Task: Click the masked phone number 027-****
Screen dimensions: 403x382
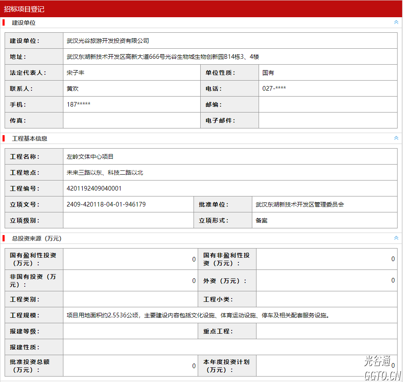Action: point(274,89)
